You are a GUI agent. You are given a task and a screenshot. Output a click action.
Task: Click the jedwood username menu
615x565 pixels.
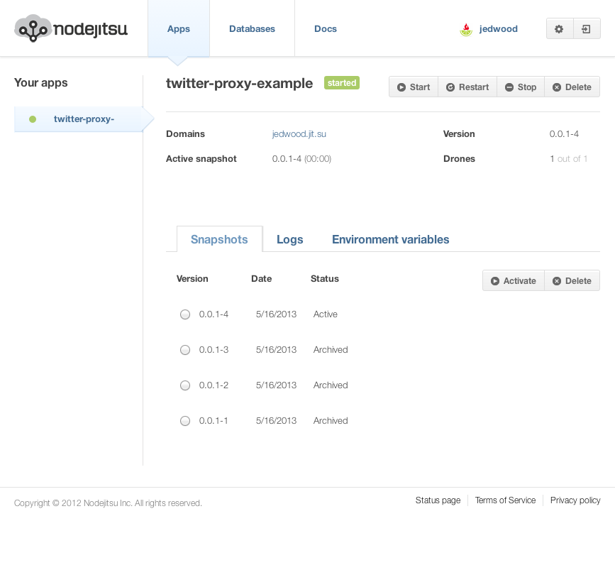(x=498, y=28)
